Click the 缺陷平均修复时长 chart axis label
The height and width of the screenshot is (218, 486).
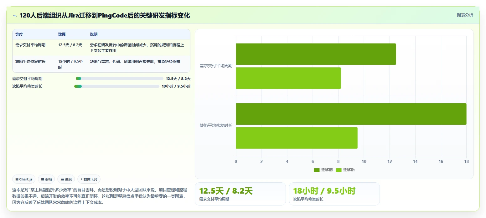click(216, 125)
